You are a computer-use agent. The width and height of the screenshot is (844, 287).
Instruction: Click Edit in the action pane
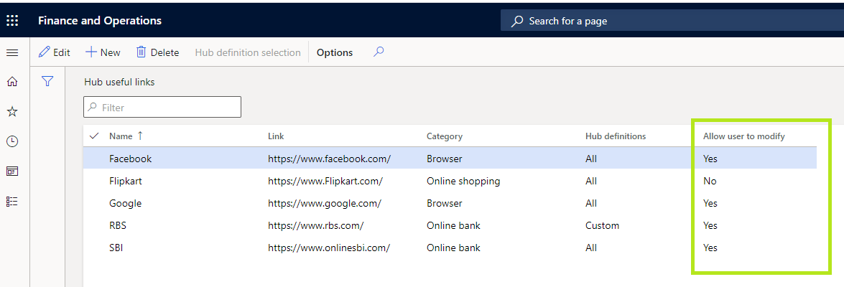coord(55,52)
